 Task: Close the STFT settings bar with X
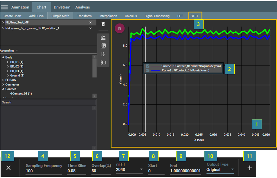coord(8,168)
